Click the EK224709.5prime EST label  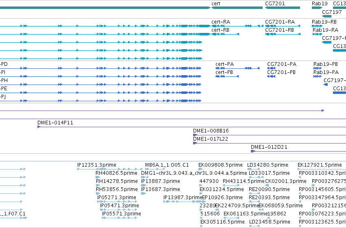(x=237, y=206)
